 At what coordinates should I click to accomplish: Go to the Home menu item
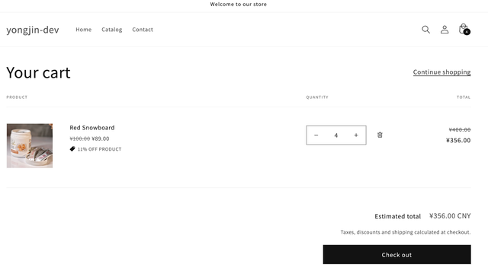click(x=83, y=30)
